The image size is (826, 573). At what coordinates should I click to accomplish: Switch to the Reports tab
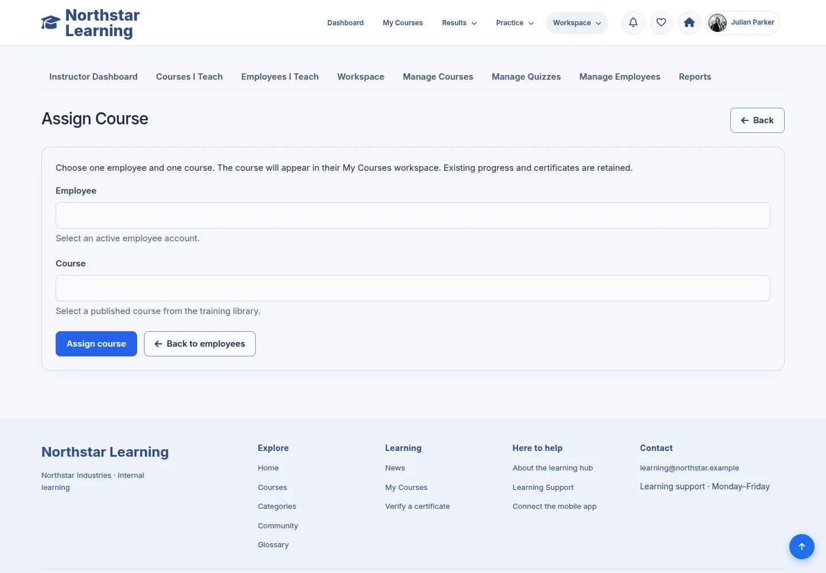pos(695,77)
